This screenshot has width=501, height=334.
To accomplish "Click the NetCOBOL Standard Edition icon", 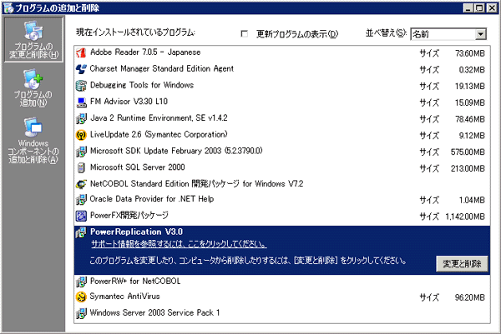I will pos(81,184).
